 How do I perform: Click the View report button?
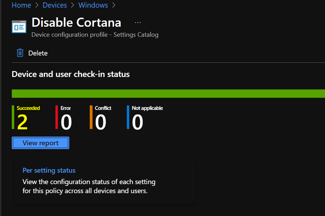tap(41, 143)
